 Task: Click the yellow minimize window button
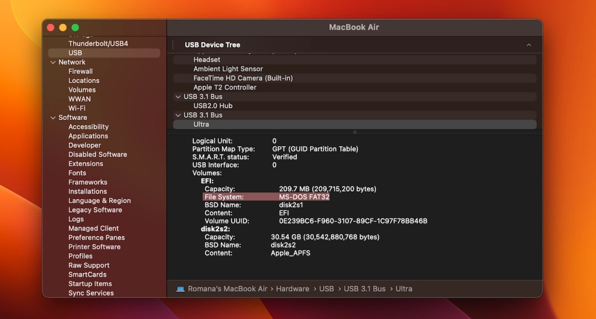63,28
